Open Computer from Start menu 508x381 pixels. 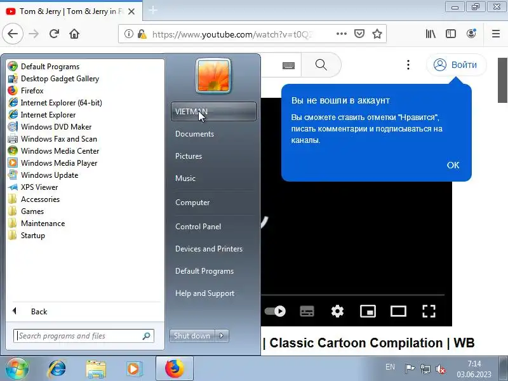click(192, 203)
